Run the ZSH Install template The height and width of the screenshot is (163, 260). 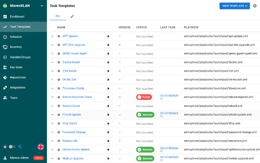click(108, 71)
